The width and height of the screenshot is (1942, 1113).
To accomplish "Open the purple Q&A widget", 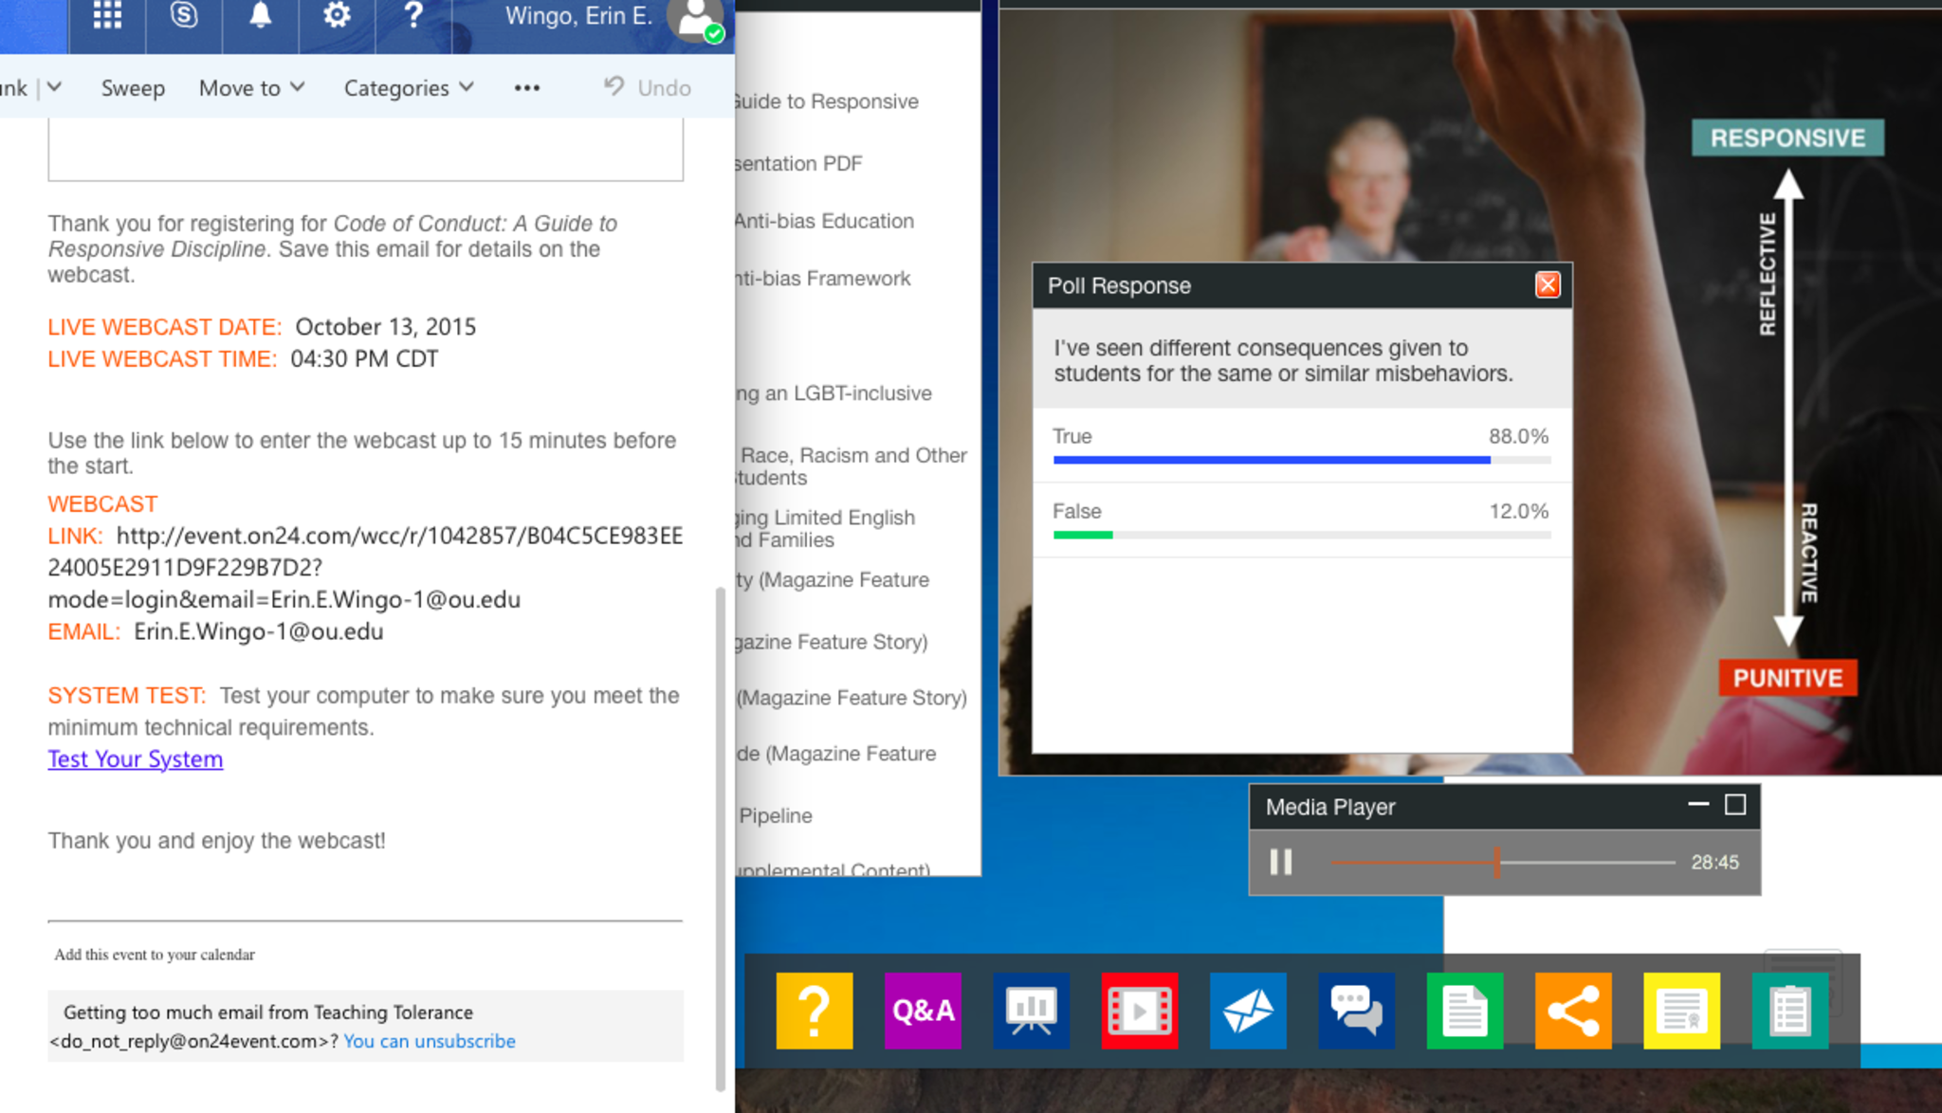I will click(923, 1011).
